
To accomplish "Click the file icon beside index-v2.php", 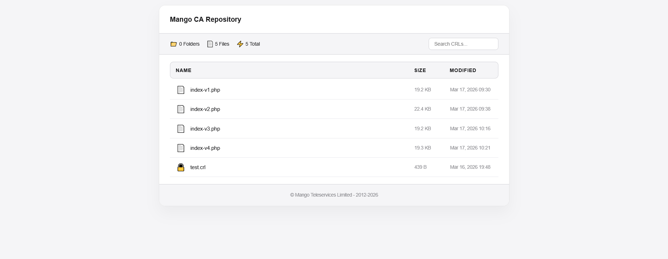I will (181, 109).
